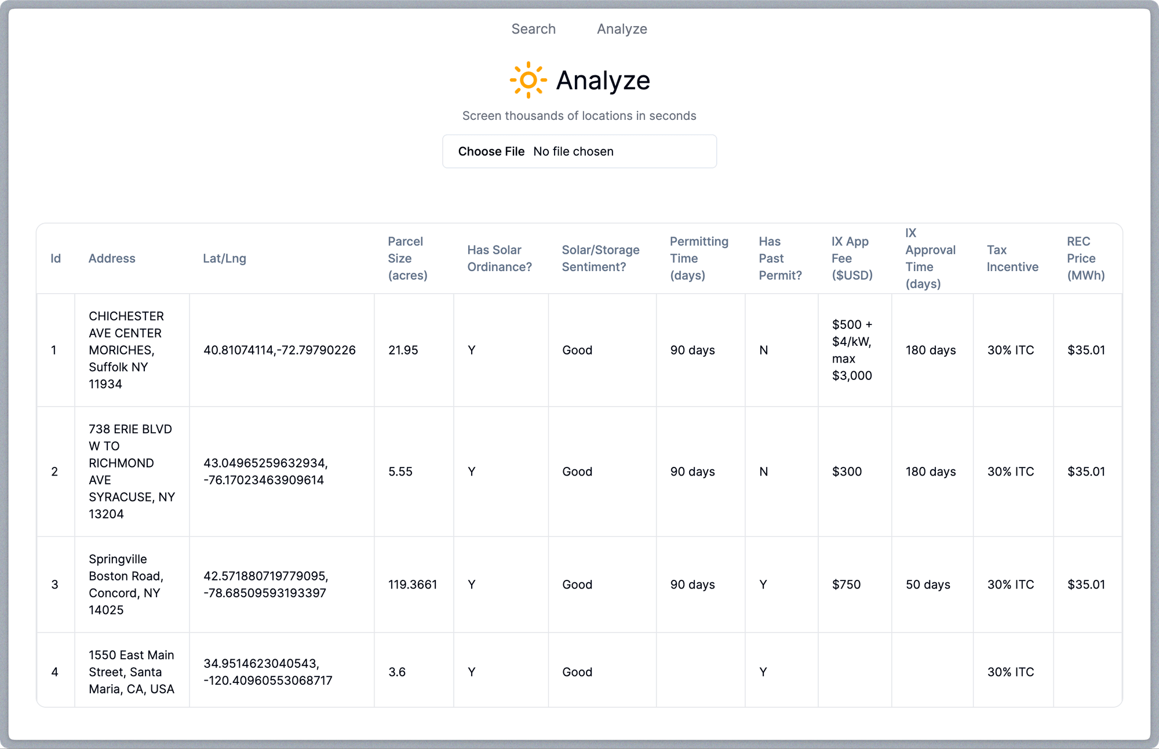The image size is (1159, 749).
Task: Click the Address column header
Action: tap(112, 258)
